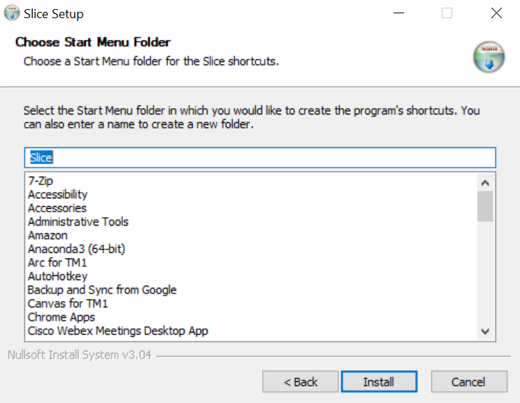Select Cisco Webex Meetings Desktop App
Screen dimensions: 520x403
coord(117,330)
